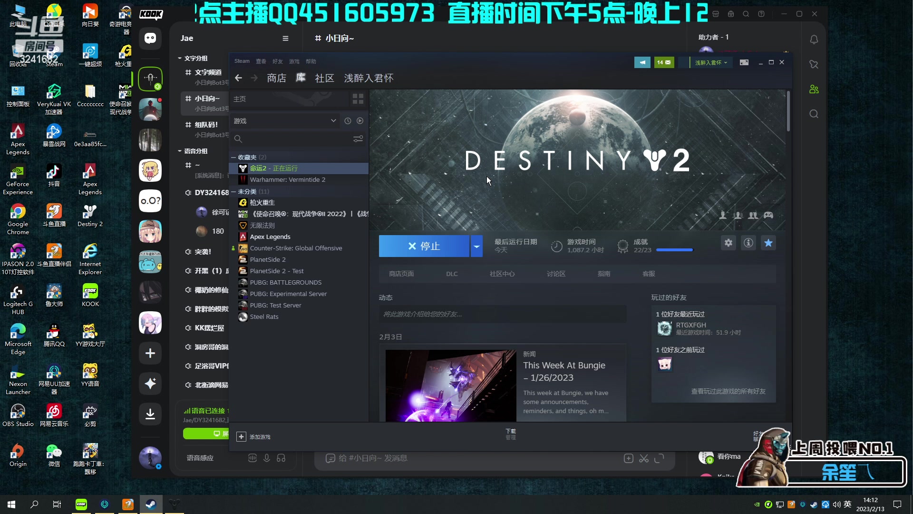Screen dimensions: 913x514
Task: Toggle the ready-to-play filter icon
Action: click(360, 121)
